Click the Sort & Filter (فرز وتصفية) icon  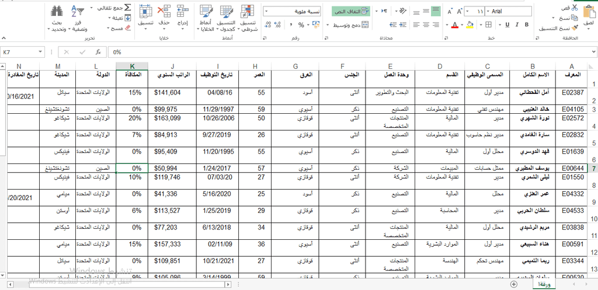[x=77, y=12]
